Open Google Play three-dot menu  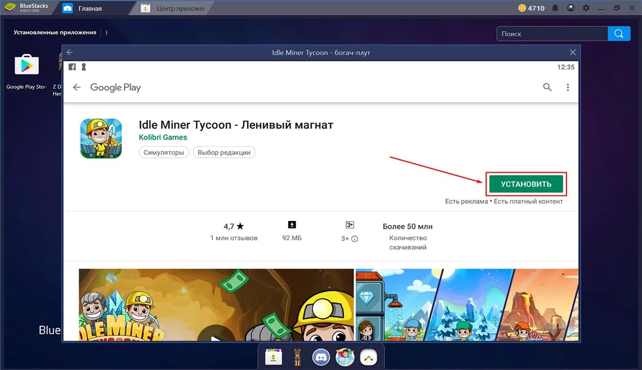click(x=568, y=87)
